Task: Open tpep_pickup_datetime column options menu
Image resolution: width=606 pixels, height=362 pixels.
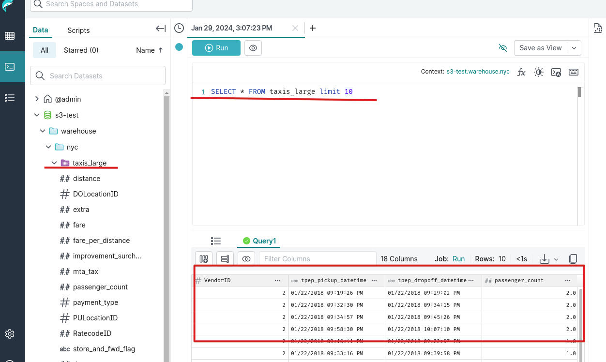Action: 374,281
